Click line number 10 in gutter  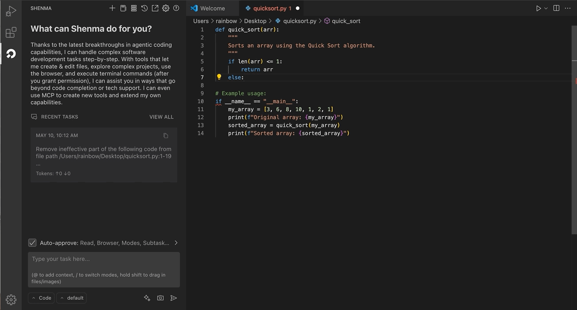click(201, 101)
